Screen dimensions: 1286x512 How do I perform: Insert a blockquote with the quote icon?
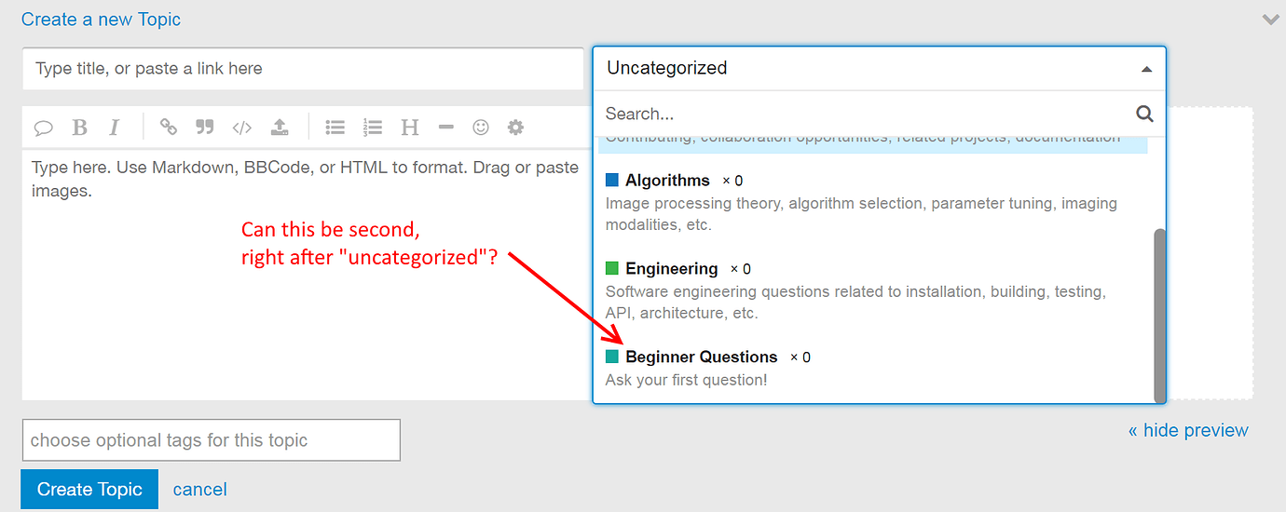(205, 128)
